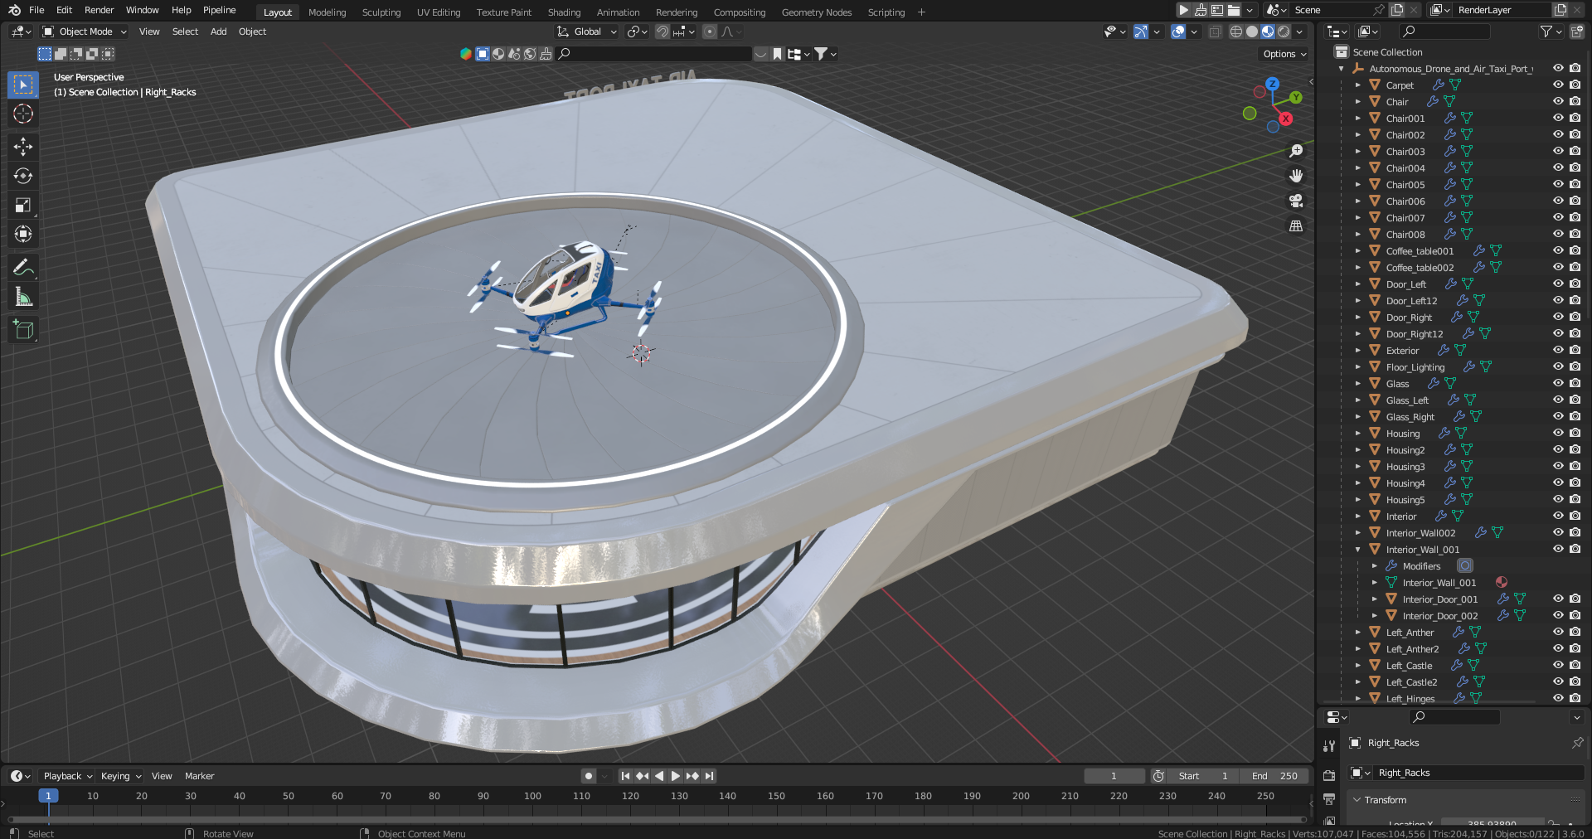Play animation in reverse
The height and width of the screenshot is (839, 1592).
pyautogui.click(x=658, y=776)
